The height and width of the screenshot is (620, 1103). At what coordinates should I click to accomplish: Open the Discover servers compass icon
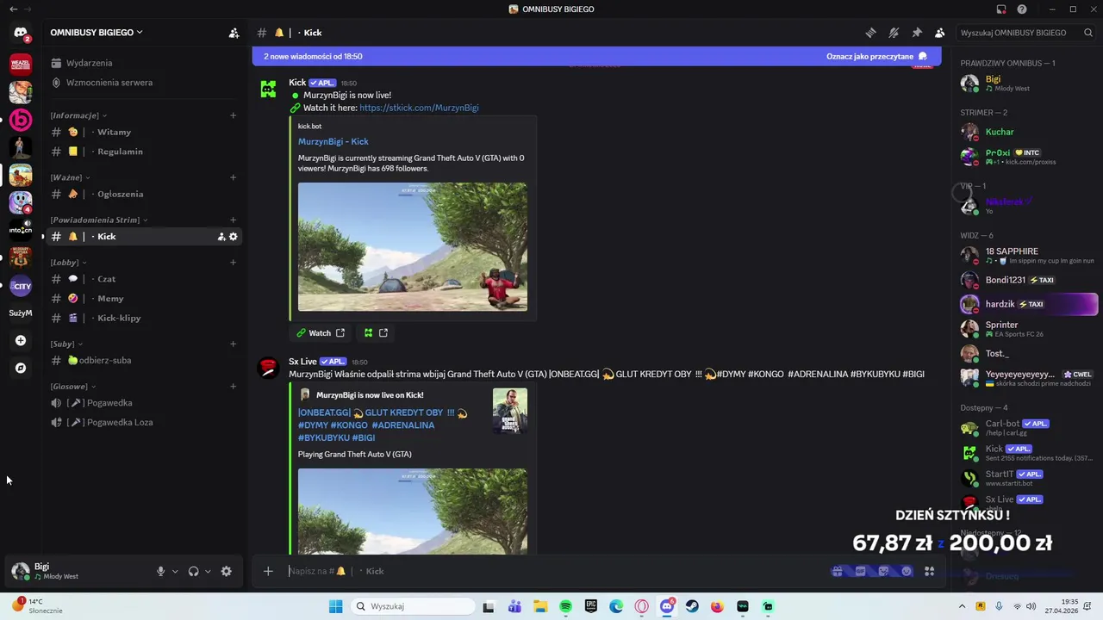(21, 368)
